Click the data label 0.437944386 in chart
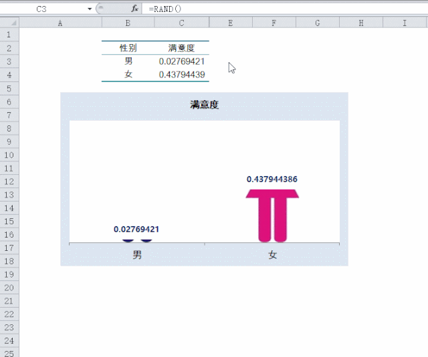 coord(272,180)
